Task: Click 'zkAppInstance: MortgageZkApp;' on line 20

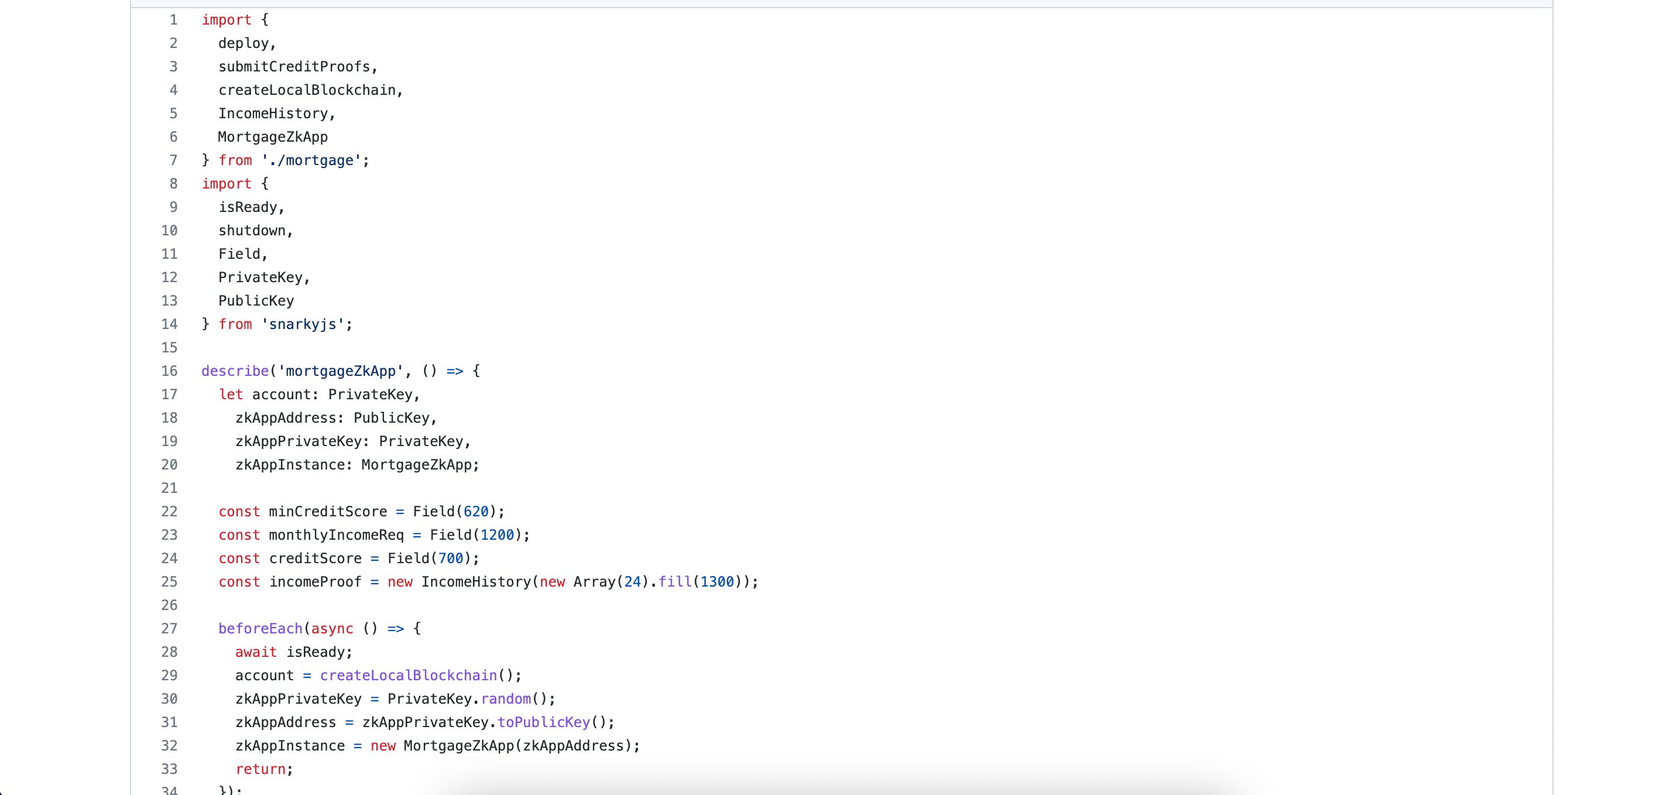Action: point(358,465)
